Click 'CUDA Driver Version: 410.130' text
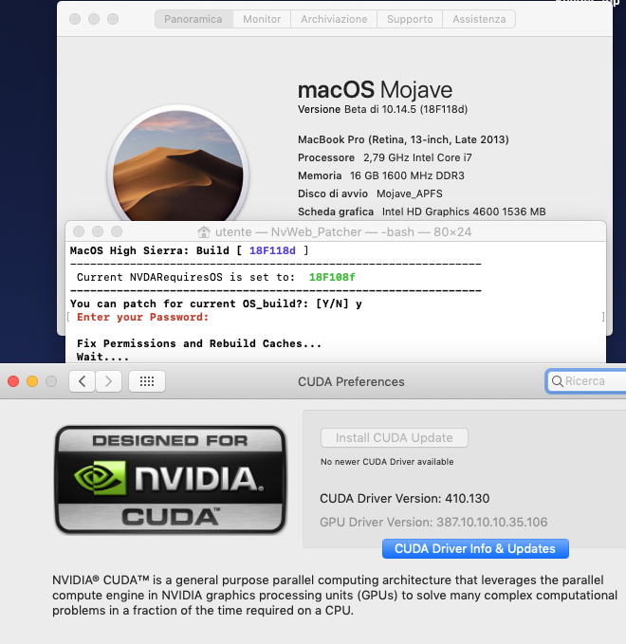The width and height of the screenshot is (626, 644). pyautogui.click(x=405, y=499)
